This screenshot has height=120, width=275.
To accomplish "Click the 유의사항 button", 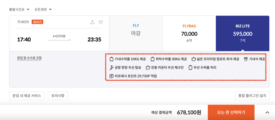I will [58, 96].
